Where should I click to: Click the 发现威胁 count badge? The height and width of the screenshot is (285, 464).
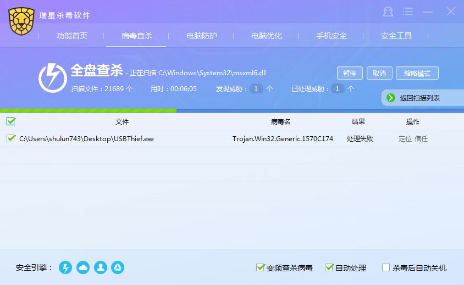coord(256,89)
